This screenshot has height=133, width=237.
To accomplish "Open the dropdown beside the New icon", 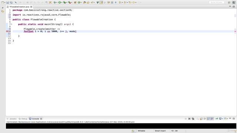I will pos(5,3).
